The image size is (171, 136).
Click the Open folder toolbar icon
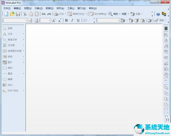[12, 14]
